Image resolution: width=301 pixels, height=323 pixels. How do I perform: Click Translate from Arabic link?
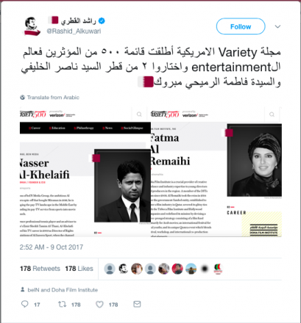[x=53, y=98]
